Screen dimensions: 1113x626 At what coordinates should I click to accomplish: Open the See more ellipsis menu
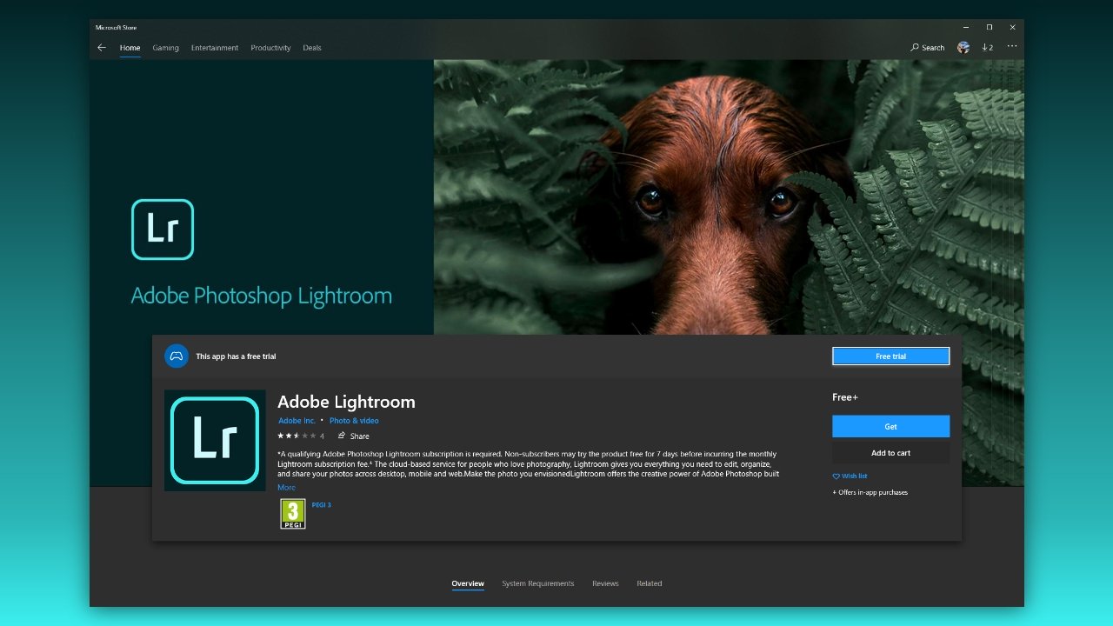coord(1011,48)
